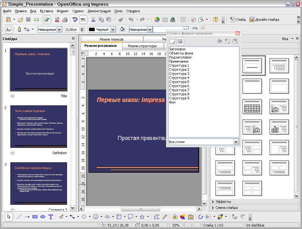Select slide 2 thumbnail named Definition

pyautogui.click(x=39, y=126)
